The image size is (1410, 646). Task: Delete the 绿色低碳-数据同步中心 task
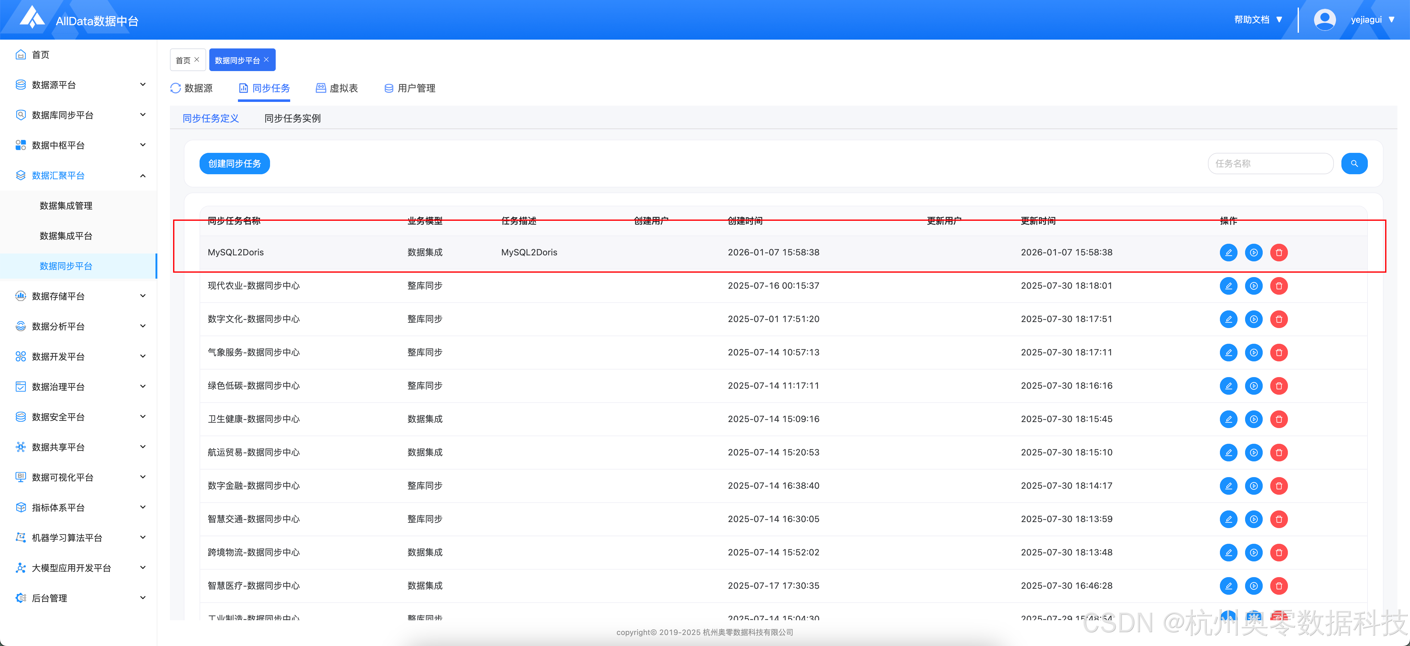pos(1279,386)
